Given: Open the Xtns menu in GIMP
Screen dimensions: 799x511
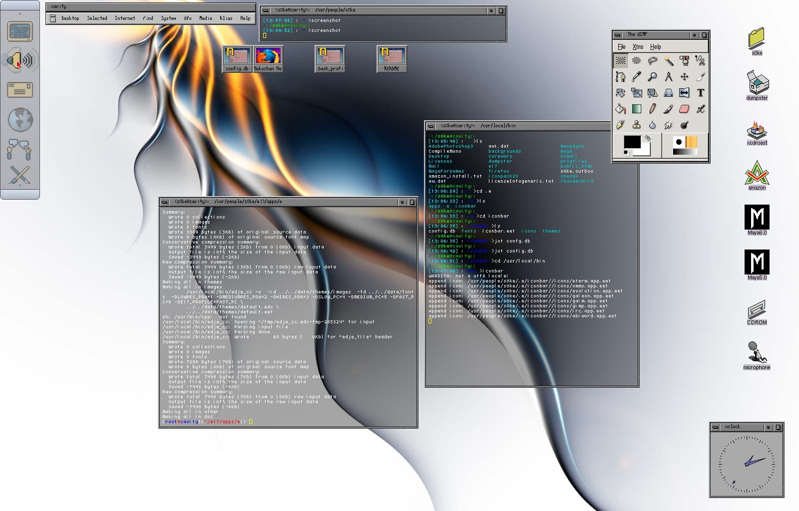Looking at the screenshot, I should pos(638,47).
